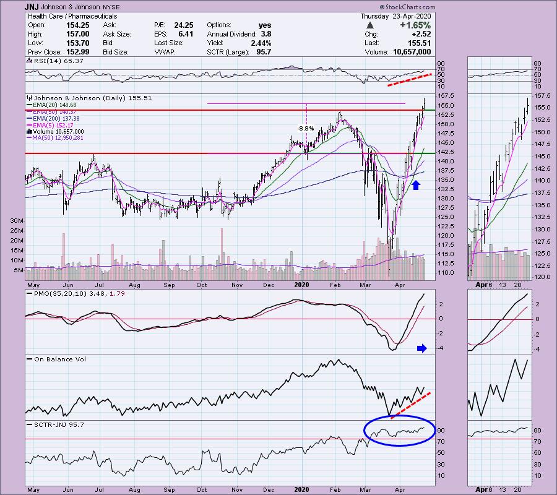
Task: Click the 30M mark on the volume axis
Action: (17, 221)
